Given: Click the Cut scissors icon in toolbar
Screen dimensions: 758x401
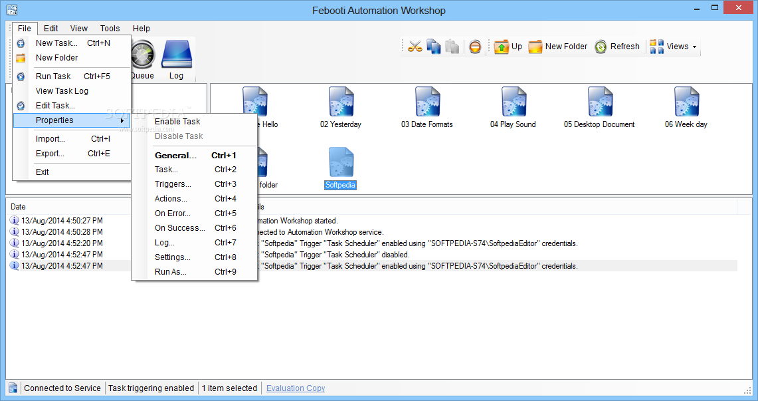Looking at the screenshot, I should pos(415,47).
